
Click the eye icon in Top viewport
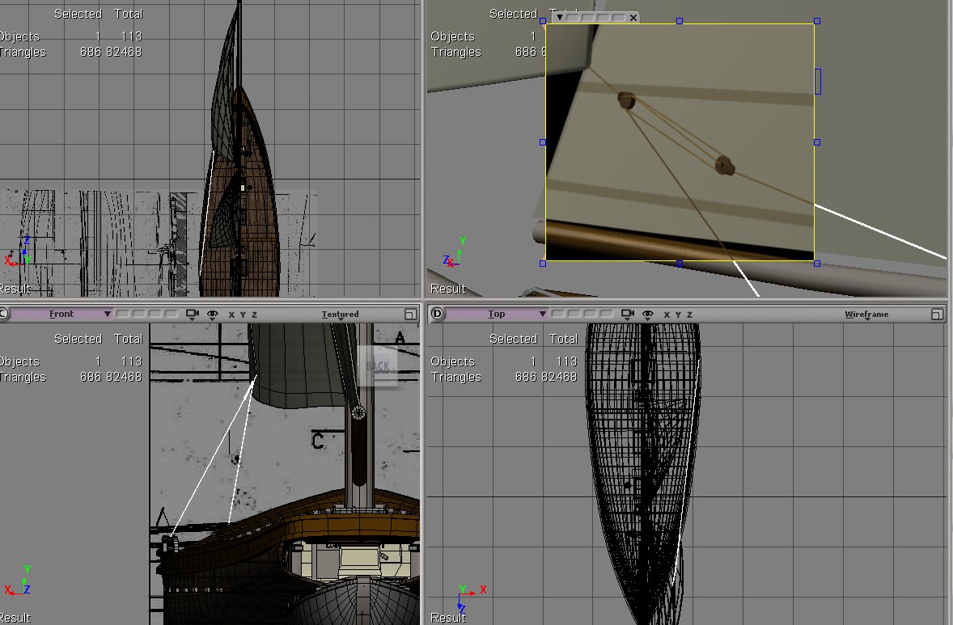pyautogui.click(x=646, y=314)
